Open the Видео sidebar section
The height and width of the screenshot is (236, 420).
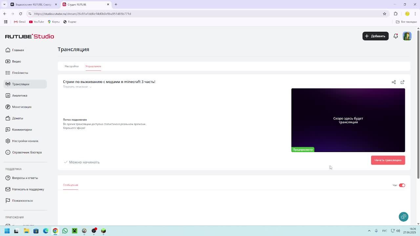[x=13, y=61]
